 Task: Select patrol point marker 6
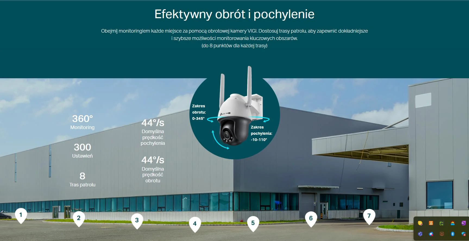pyautogui.click(x=311, y=218)
